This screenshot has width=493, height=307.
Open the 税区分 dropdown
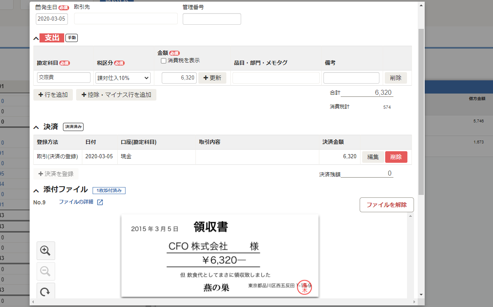123,78
